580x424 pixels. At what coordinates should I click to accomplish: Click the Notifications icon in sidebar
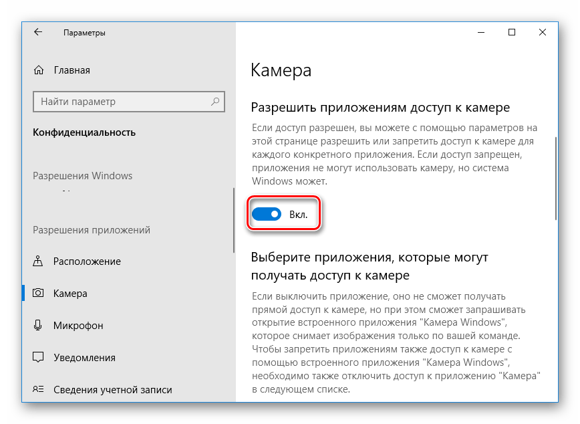pos(39,358)
